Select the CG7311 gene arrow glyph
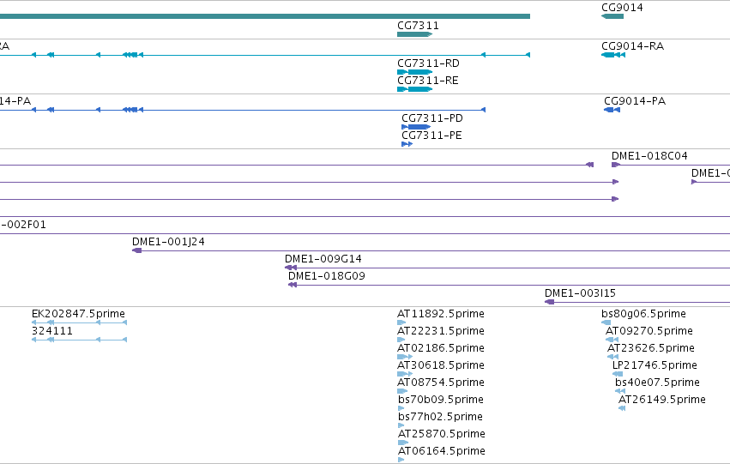Screen dimensions: 730x464 [415, 34]
